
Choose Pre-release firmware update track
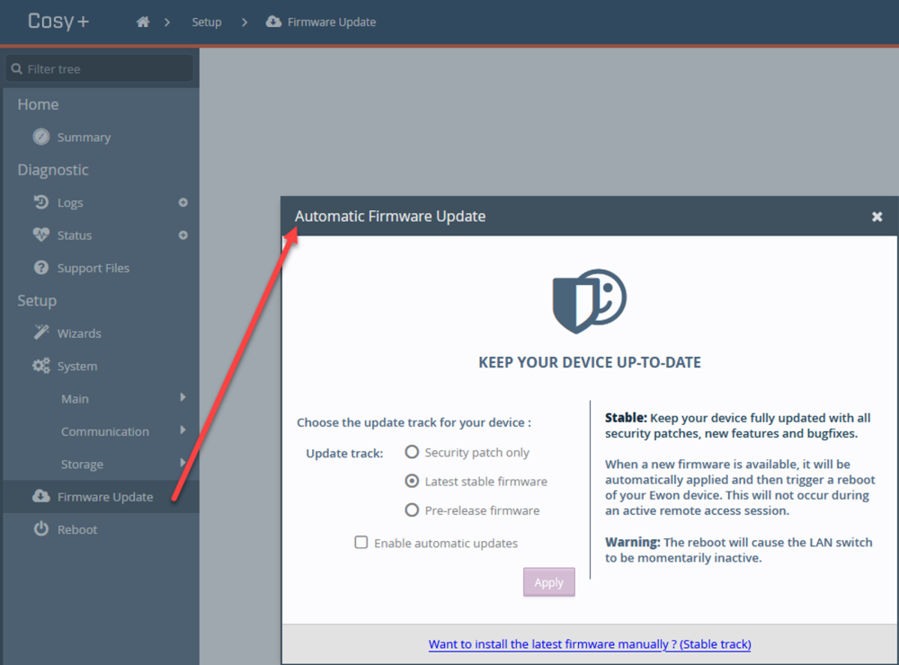412,510
